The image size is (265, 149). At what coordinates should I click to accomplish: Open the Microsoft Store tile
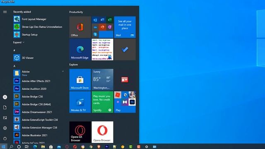80,79
